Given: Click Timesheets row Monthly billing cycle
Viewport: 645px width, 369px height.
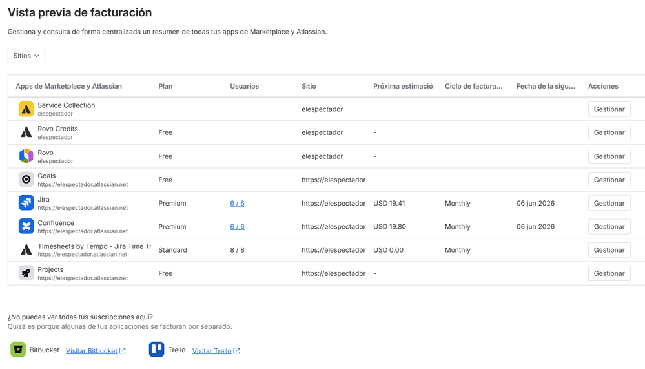Looking at the screenshot, I should [x=457, y=250].
